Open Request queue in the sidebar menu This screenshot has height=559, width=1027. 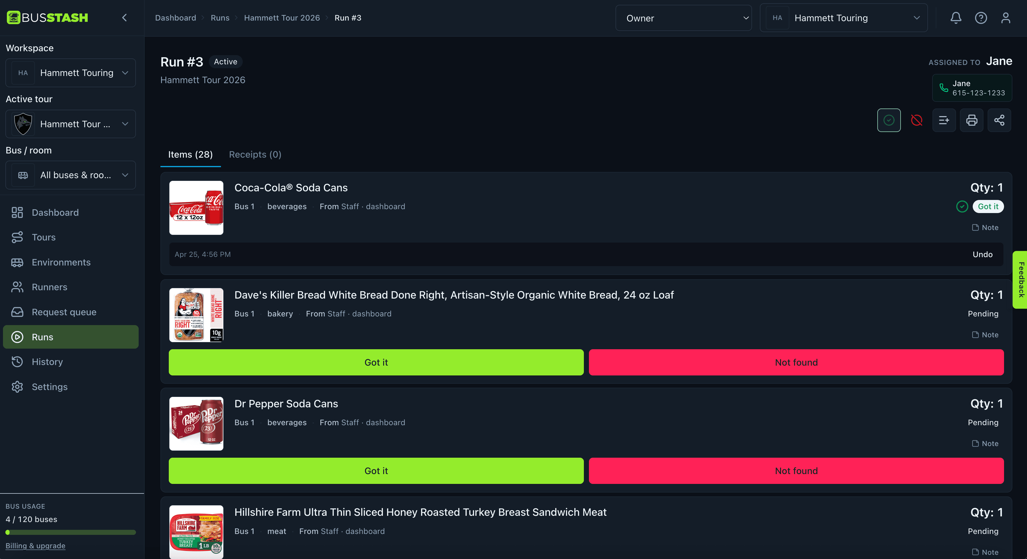[x=71, y=312]
